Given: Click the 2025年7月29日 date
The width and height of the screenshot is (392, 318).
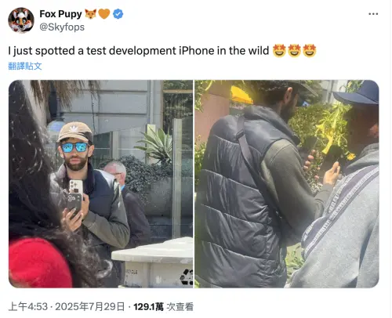Looking at the screenshot, I should point(90,306).
